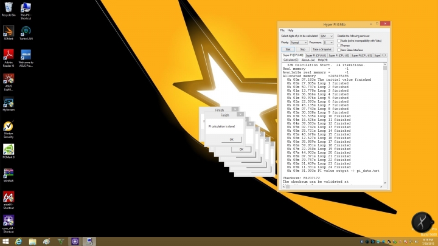The height and width of the screenshot is (246, 438).
Task: Open the Paint palette taskbar icon
Action: tap(47, 241)
